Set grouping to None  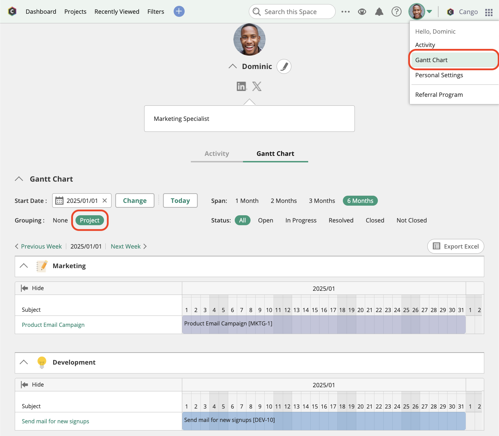[60, 220]
